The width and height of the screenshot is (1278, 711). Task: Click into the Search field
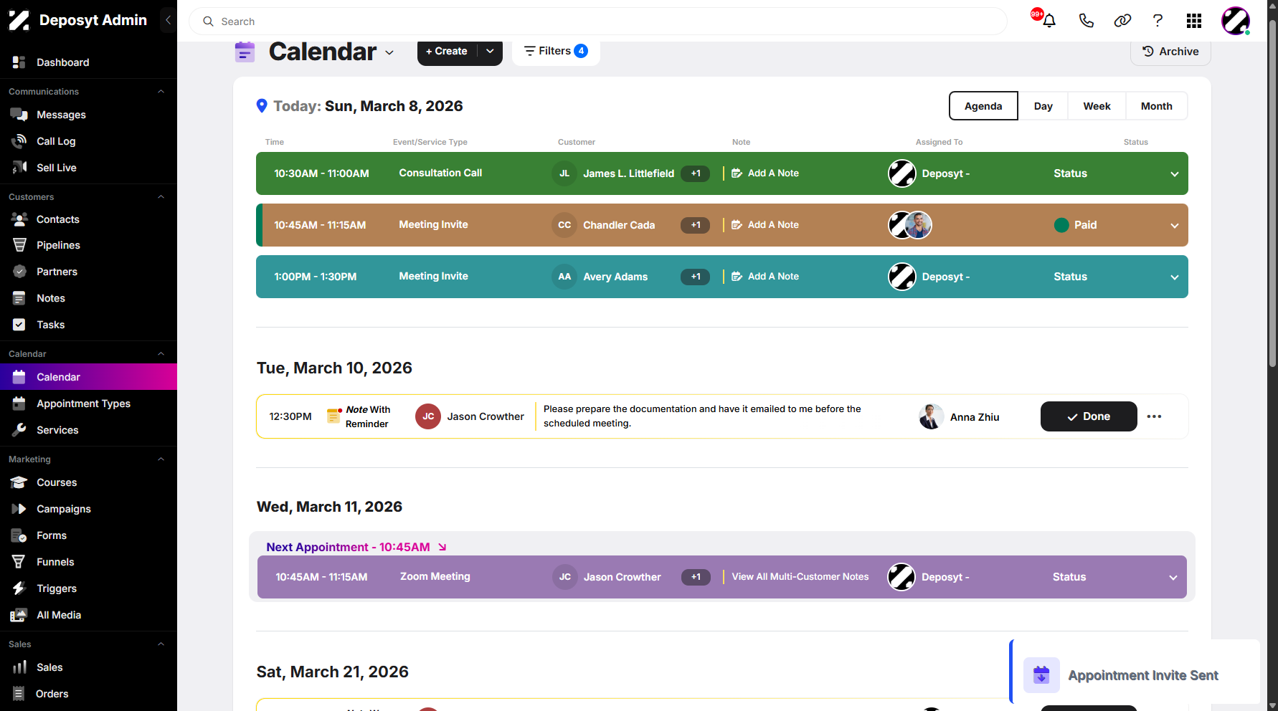pos(598,22)
